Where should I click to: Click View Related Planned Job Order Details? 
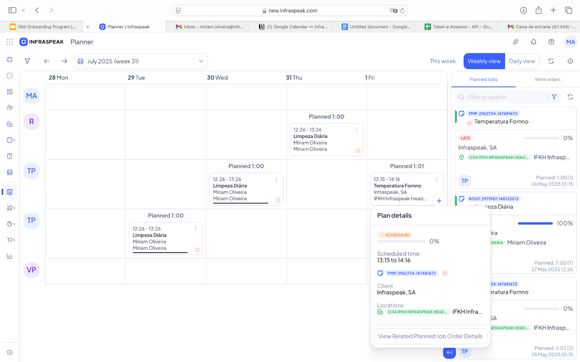(430, 336)
